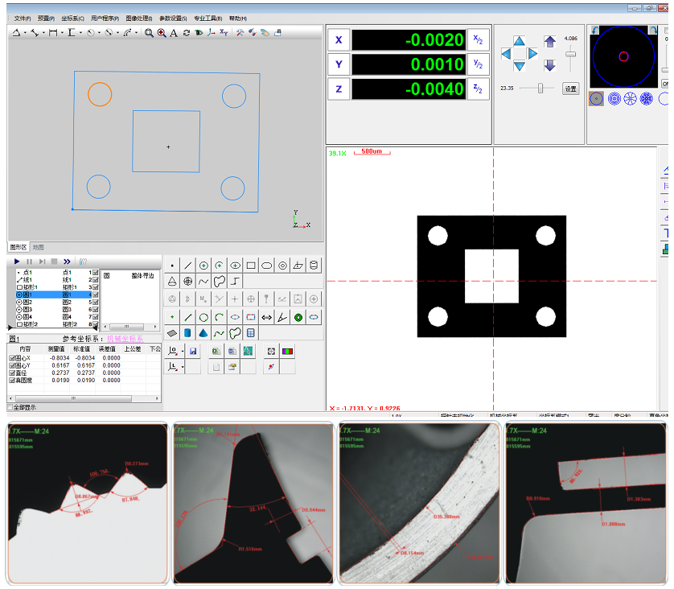The image size is (674, 589).
Task: Switch to the 地图 tab
Action: tap(39, 247)
